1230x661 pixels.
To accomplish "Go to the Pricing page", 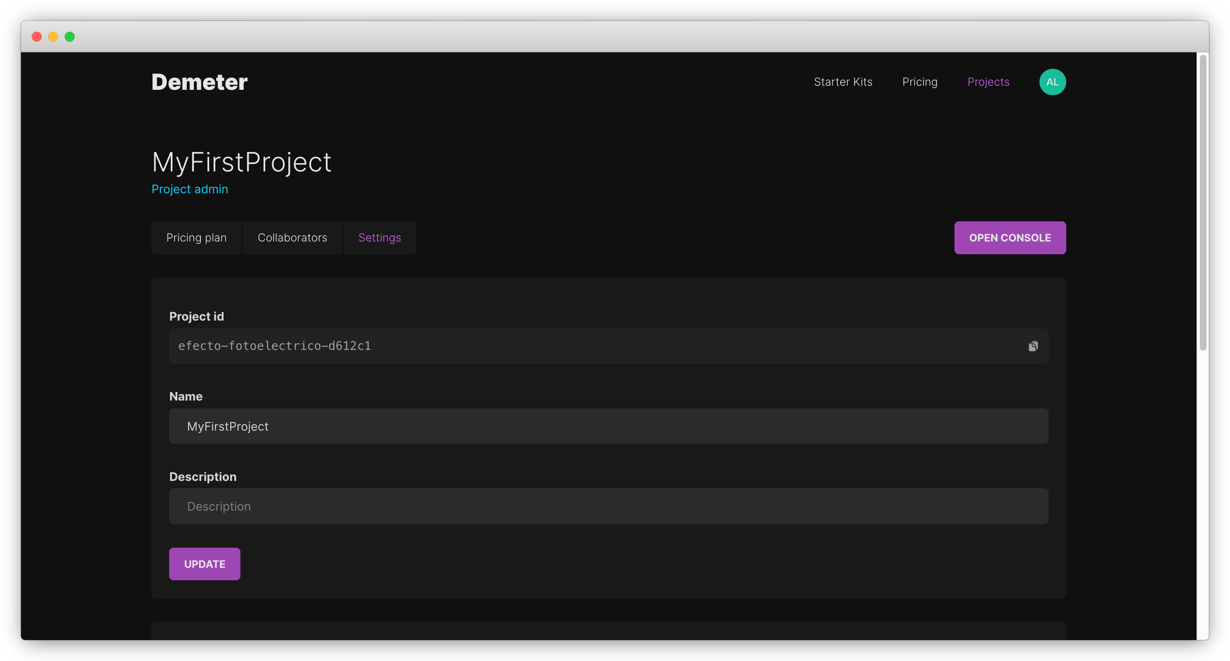I will [x=920, y=82].
